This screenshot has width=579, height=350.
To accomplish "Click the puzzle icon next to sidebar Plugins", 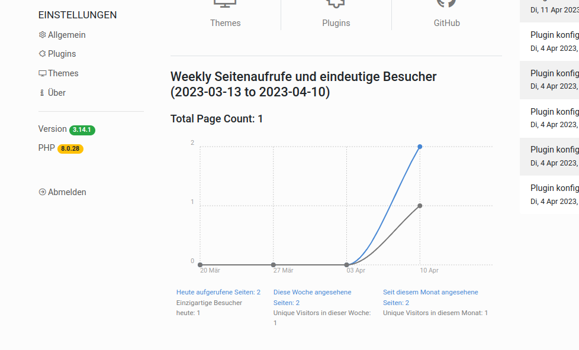I will [42, 54].
